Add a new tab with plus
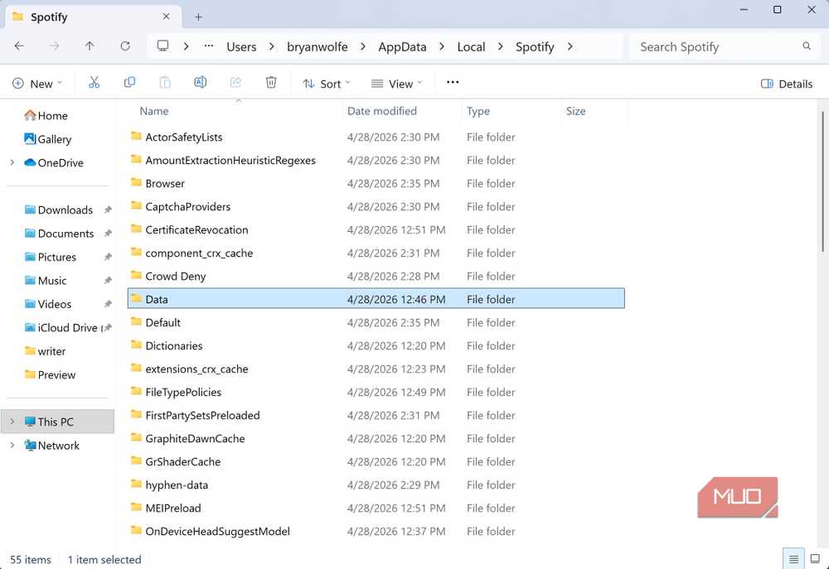Image resolution: width=829 pixels, height=569 pixels. coord(198,17)
